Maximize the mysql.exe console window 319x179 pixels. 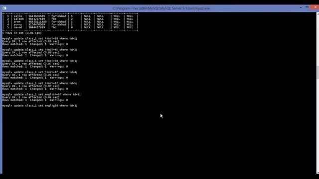point(307,7)
